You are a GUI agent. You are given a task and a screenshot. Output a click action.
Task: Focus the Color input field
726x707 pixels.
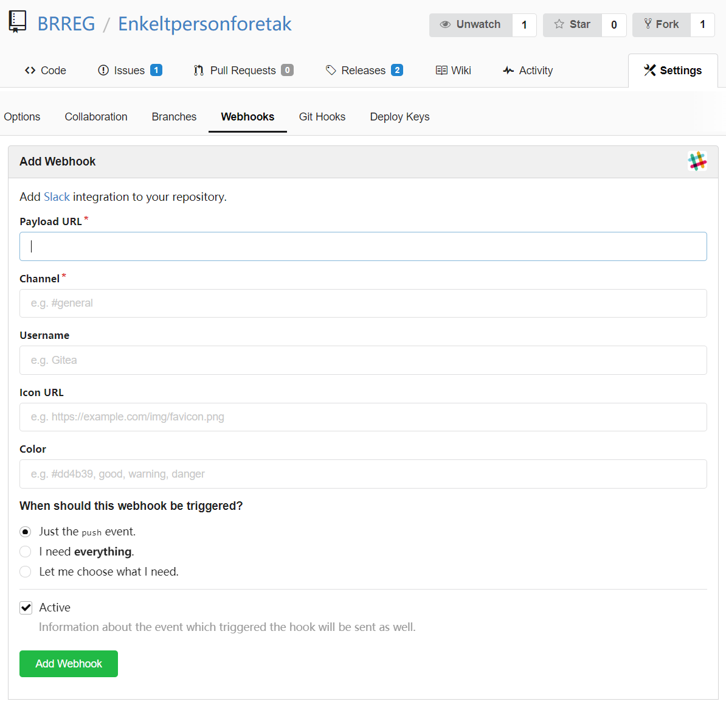point(363,474)
